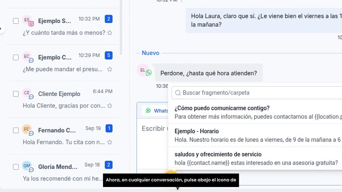The image size is (342, 192).
Task: Click the Sep 18 date on Gloria row
Action: 92,165
